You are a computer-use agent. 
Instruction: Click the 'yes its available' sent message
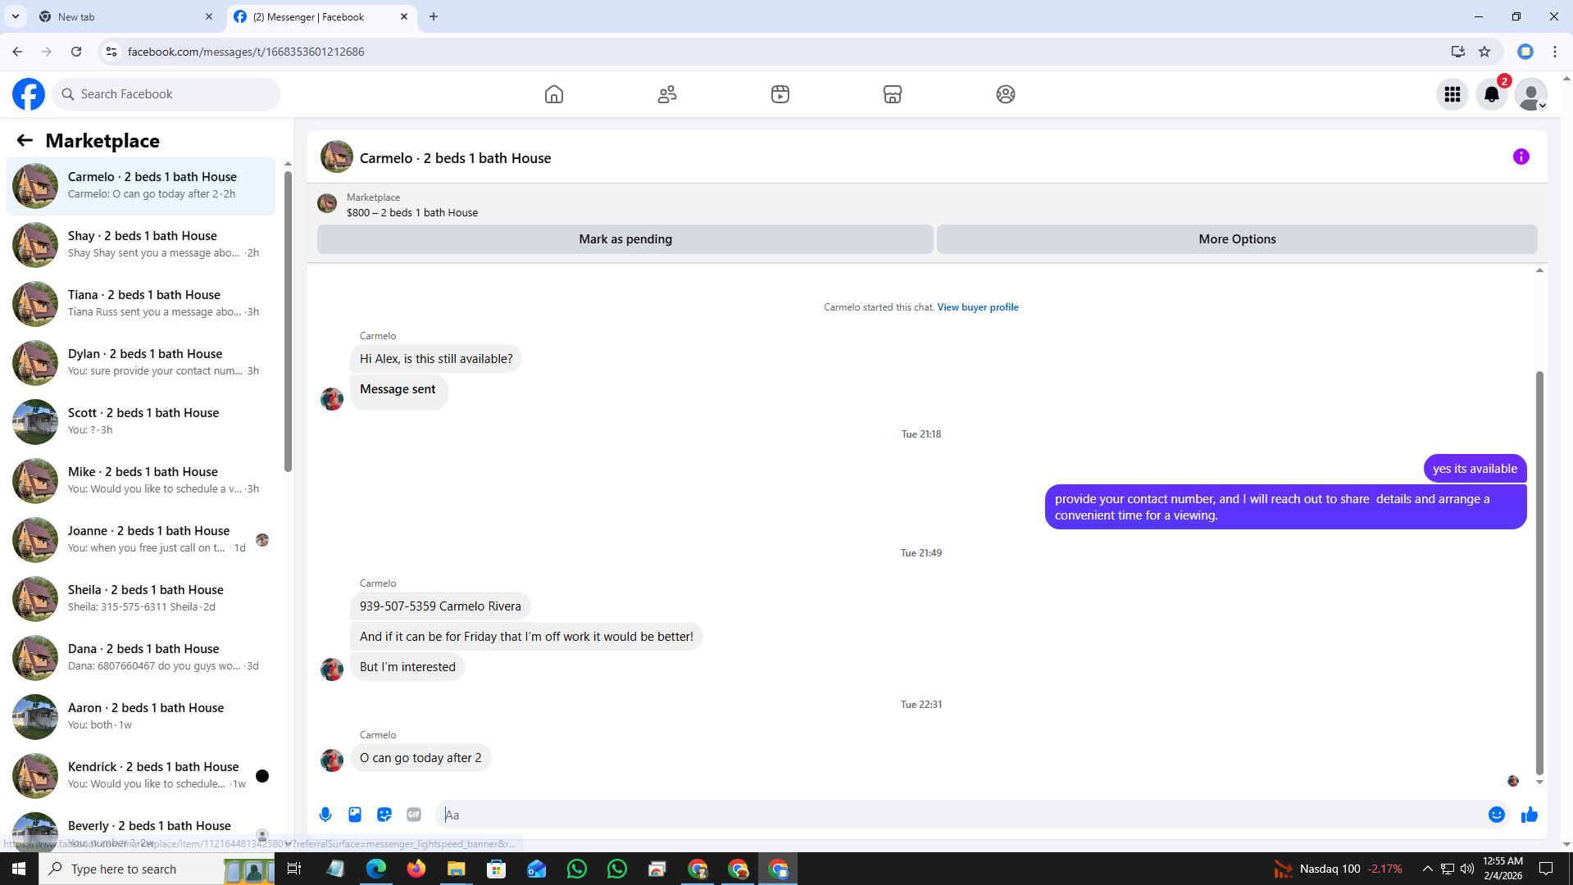[x=1475, y=469]
